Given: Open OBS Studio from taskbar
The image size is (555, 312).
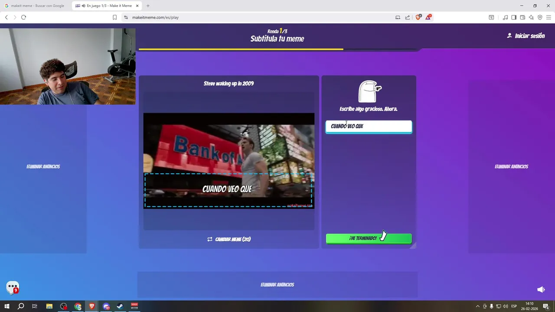Looking at the screenshot, I should 64,306.
